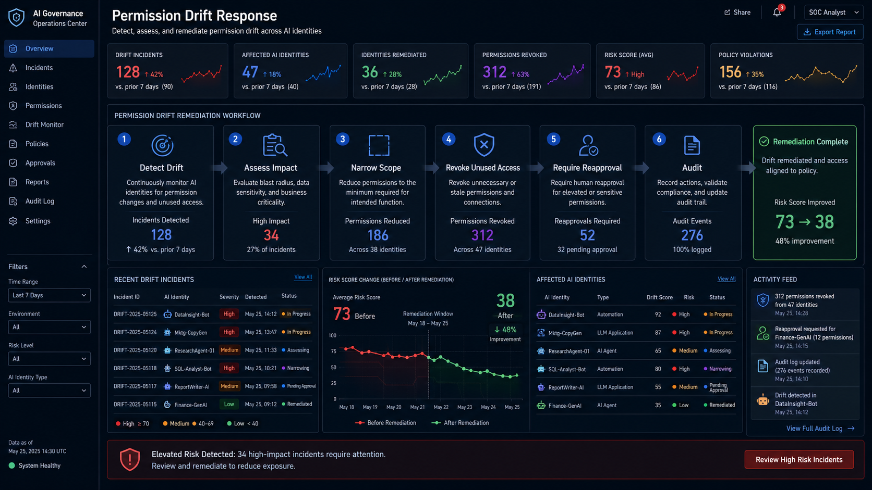This screenshot has width=872, height=490.
Task: Open the View Full Audit Log link
Action: [x=820, y=429]
